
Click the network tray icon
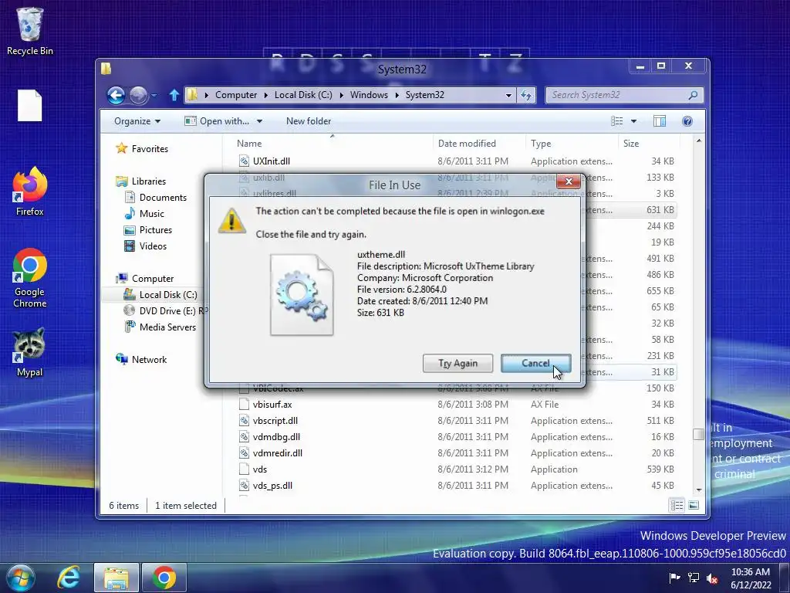coord(694,578)
